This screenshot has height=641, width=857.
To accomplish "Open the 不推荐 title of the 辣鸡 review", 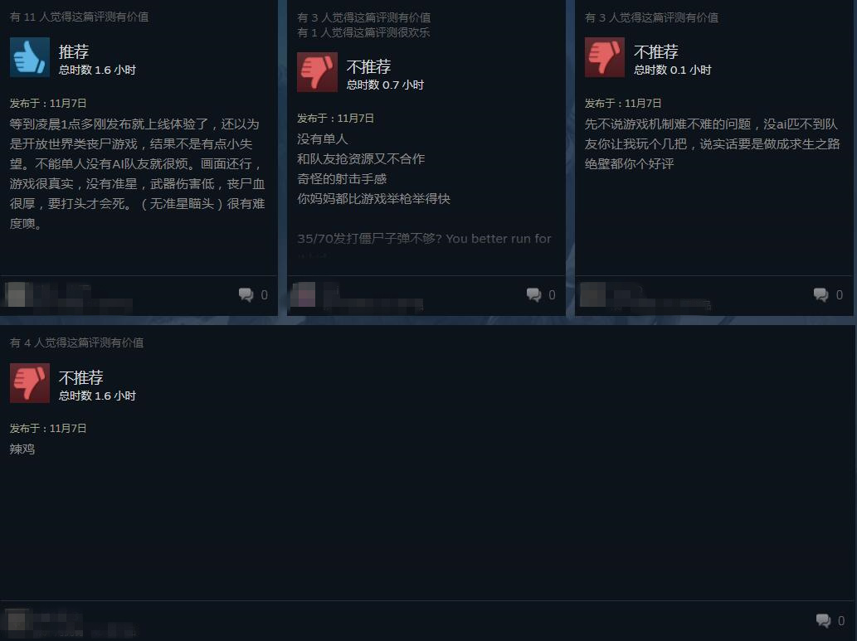I will pos(81,377).
